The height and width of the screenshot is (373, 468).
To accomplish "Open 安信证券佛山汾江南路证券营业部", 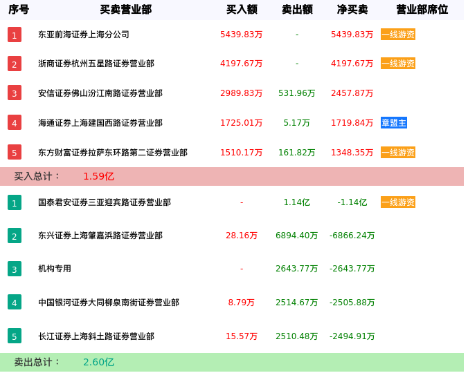I will coord(100,93).
